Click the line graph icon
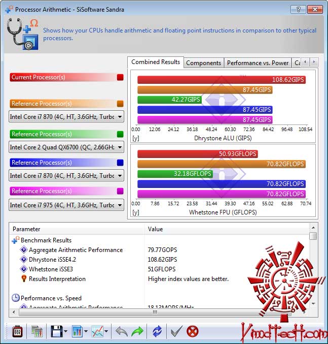Screen dimensions: 328x344 (97, 331)
